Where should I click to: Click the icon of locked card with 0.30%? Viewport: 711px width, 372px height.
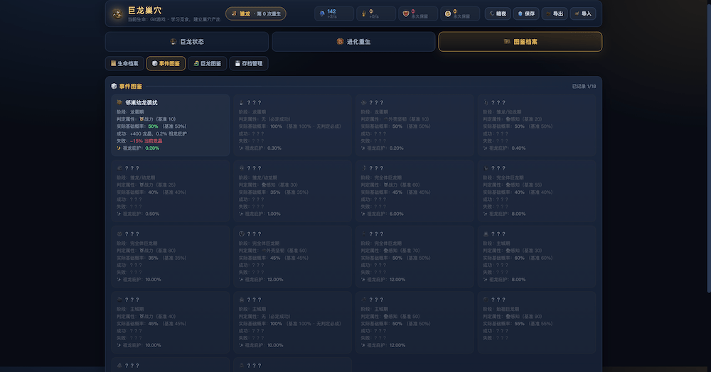[242, 102]
